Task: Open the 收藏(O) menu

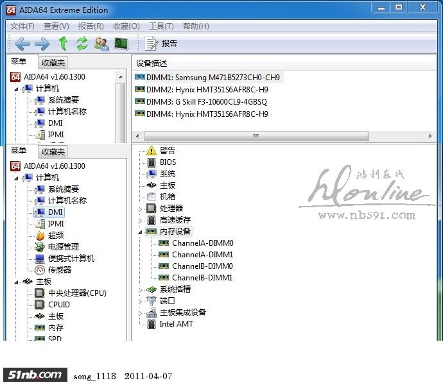Action: [126, 26]
